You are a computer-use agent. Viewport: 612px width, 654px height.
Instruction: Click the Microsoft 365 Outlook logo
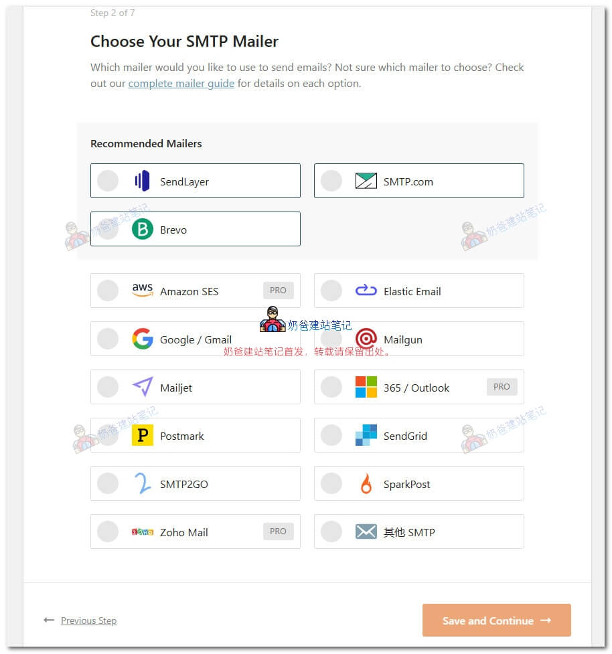tap(366, 387)
